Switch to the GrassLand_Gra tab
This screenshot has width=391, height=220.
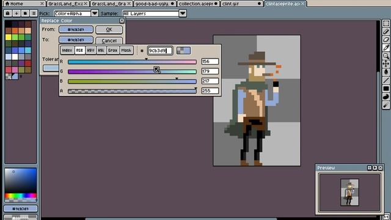pyautogui.click(x=111, y=4)
